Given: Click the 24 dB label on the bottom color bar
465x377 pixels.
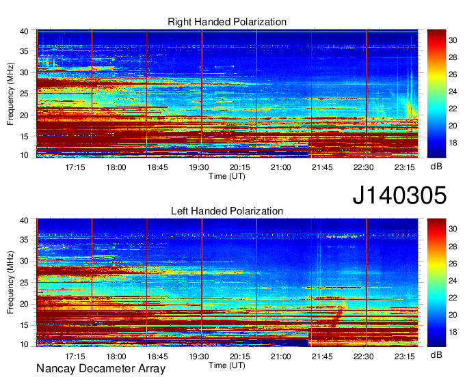Looking at the screenshot, I should point(453,281).
